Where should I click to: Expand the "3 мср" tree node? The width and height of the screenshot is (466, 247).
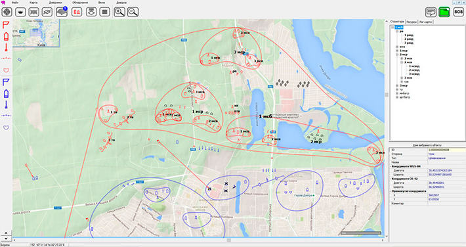[397, 85]
